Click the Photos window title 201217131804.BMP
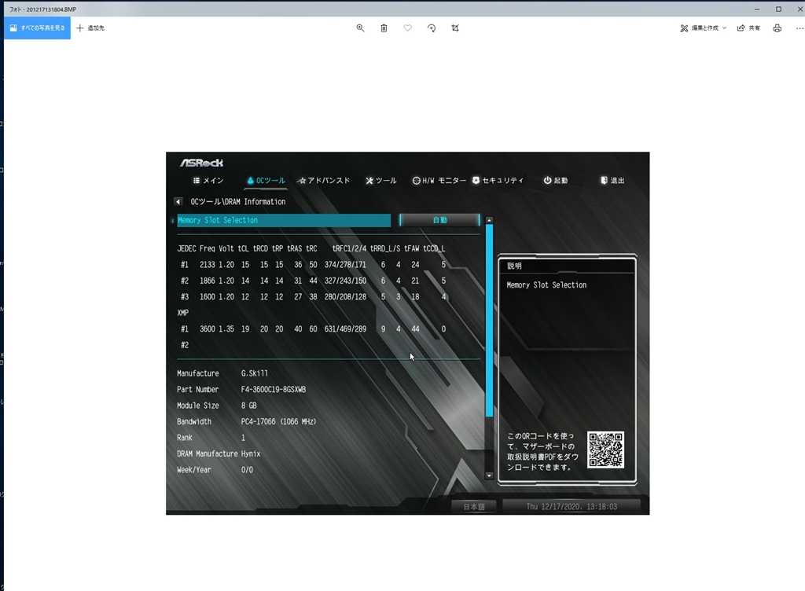The height and width of the screenshot is (591, 805). pyautogui.click(x=51, y=9)
